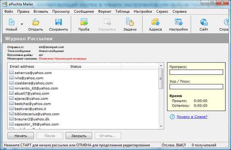Viewport: 231px width, 150px height.
Task: Open a file with the Открыть icon
Action: pyautogui.click(x=36, y=22)
